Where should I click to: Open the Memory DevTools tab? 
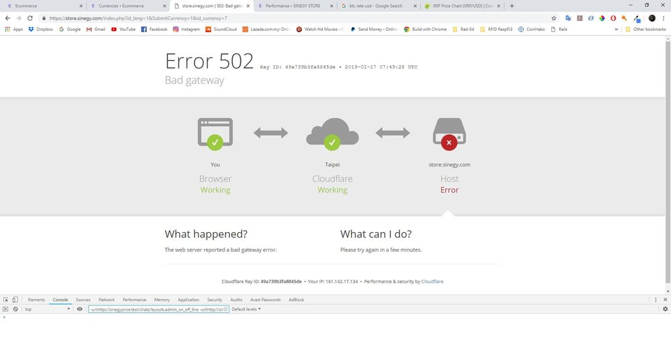pos(162,300)
